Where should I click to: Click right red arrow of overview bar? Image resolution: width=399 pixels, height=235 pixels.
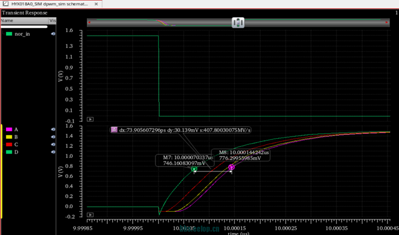tap(387, 23)
